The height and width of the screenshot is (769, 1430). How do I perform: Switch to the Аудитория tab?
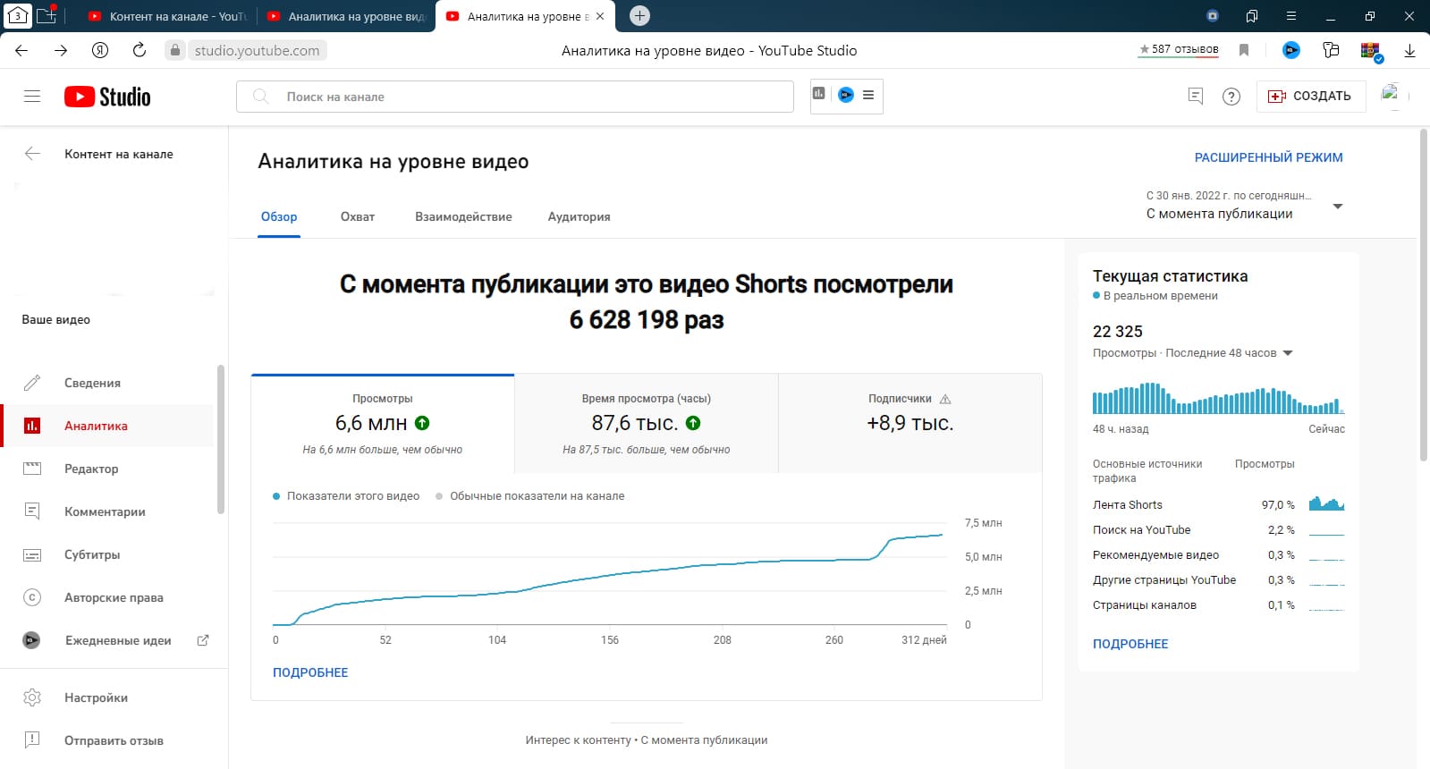pos(579,217)
